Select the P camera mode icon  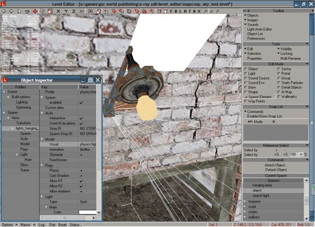click(206, 11)
